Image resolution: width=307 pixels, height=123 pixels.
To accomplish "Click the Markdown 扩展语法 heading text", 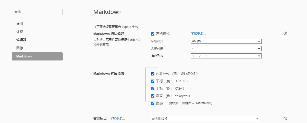I will [109, 74].
